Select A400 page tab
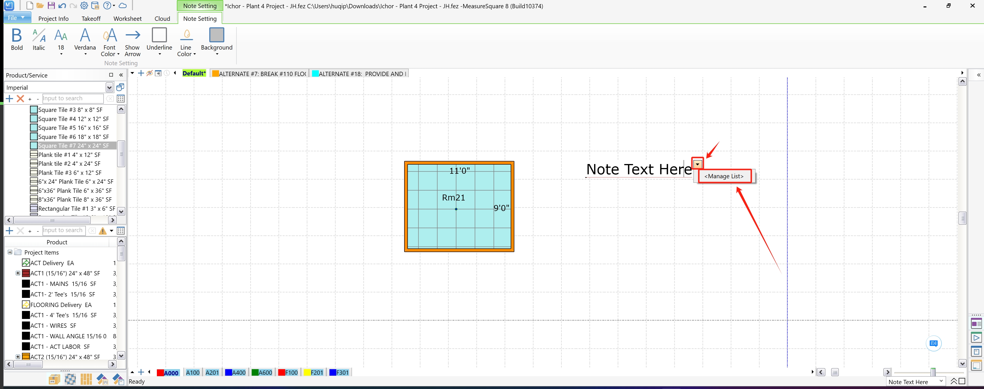Screen dimensions: 984x389 click(x=235, y=372)
